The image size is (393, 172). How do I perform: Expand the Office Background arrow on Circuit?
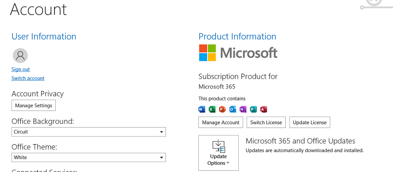click(162, 132)
